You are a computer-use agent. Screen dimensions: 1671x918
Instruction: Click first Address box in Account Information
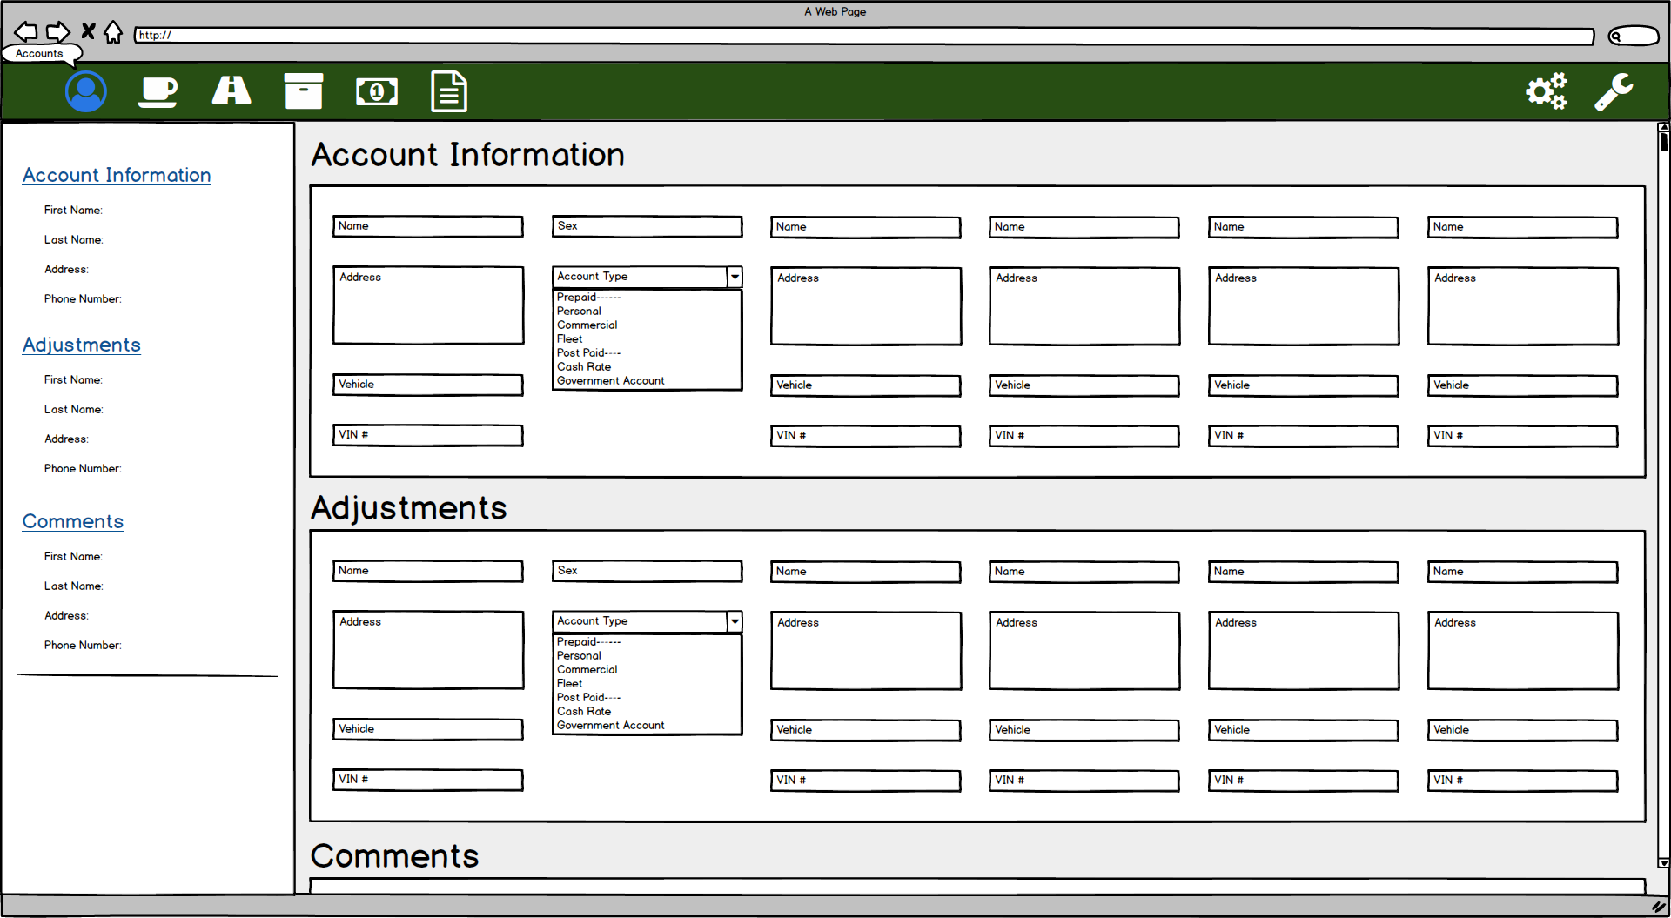[x=428, y=305]
